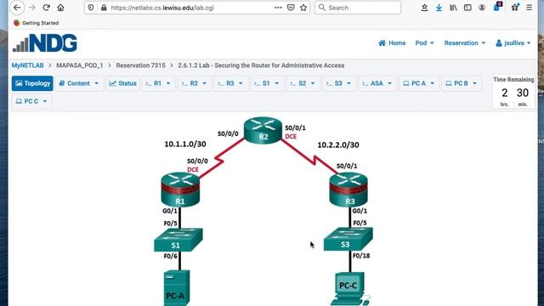Screen dimensions: 544x306
Task: Expand the S2 tab dropdown arrow
Action: 313,83
